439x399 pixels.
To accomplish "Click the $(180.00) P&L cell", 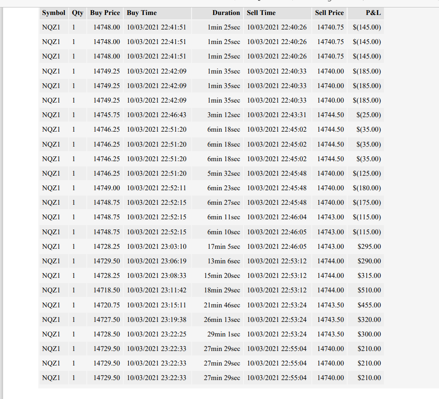I will [x=365, y=188].
